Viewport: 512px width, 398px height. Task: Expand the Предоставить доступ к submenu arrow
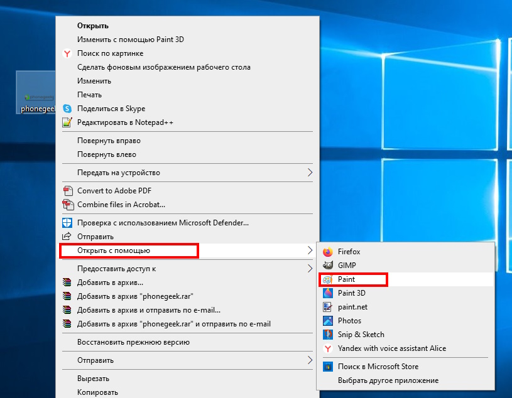pyautogui.click(x=310, y=269)
